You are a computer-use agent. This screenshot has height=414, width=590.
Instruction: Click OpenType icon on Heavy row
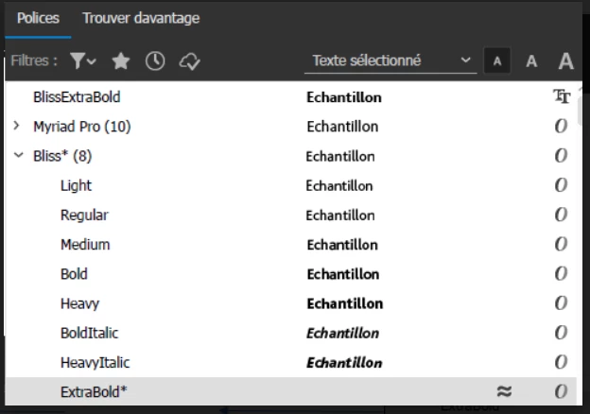pyautogui.click(x=561, y=302)
